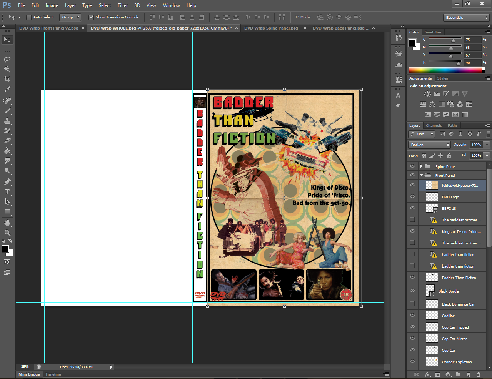This screenshot has width=492, height=379.
Task: Click the foreground color swatch in toolbox
Action: pos(5,249)
